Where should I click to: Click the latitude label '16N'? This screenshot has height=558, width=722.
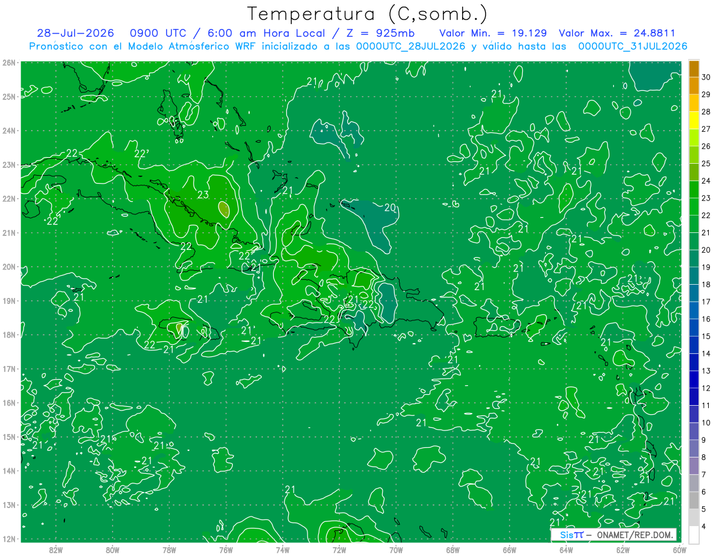[x=9, y=403]
